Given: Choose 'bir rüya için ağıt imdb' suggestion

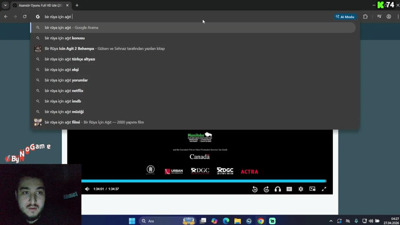Looking at the screenshot, I should tap(193, 101).
